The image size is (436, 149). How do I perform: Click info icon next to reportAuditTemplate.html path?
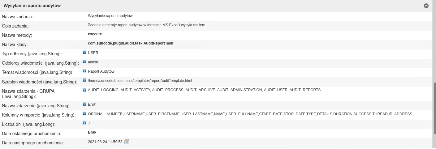point(84,80)
